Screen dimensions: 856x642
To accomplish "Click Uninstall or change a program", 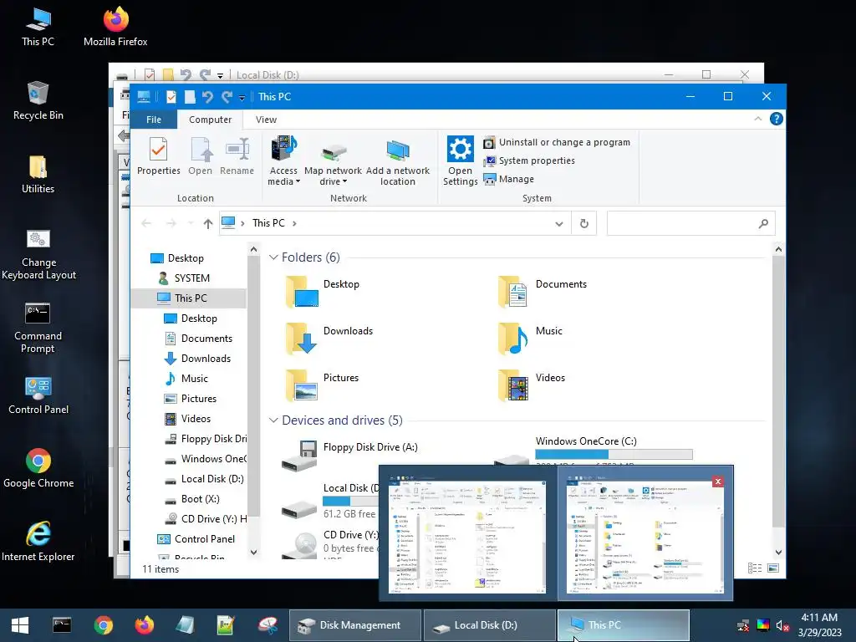I will pos(557,142).
